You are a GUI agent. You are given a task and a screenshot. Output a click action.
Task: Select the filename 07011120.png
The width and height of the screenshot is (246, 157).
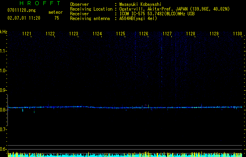[x=22, y=11]
